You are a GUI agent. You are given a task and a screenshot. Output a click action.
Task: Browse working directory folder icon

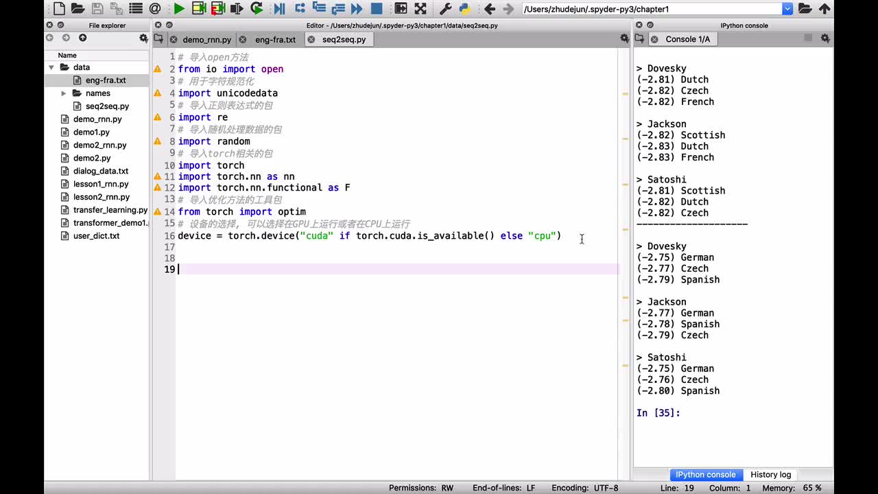(x=805, y=9)
